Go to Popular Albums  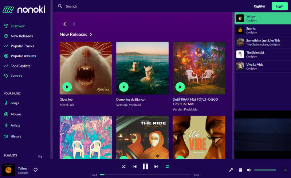23,56
